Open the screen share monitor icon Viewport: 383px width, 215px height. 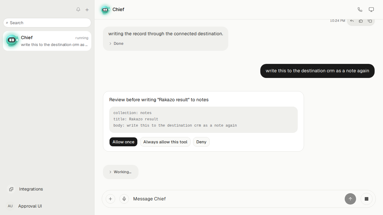coord(371,10)
